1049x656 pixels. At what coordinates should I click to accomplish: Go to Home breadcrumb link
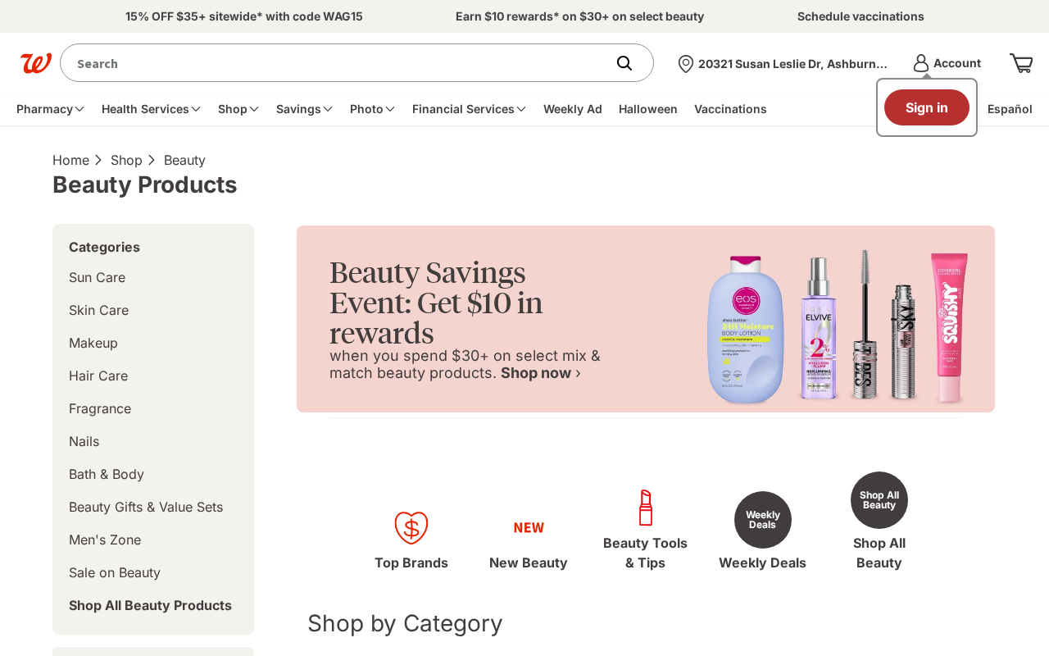tap(70, 160)
